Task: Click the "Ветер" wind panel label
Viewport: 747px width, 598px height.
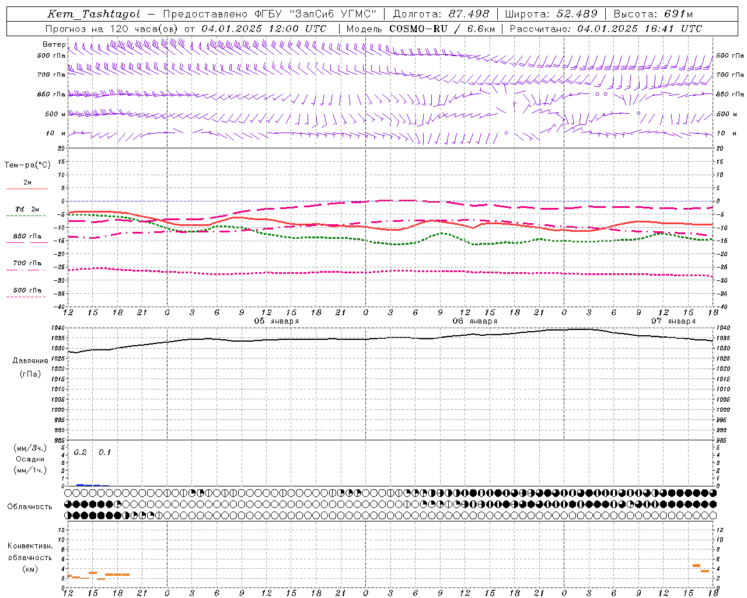Action: [x=54, y=44]
